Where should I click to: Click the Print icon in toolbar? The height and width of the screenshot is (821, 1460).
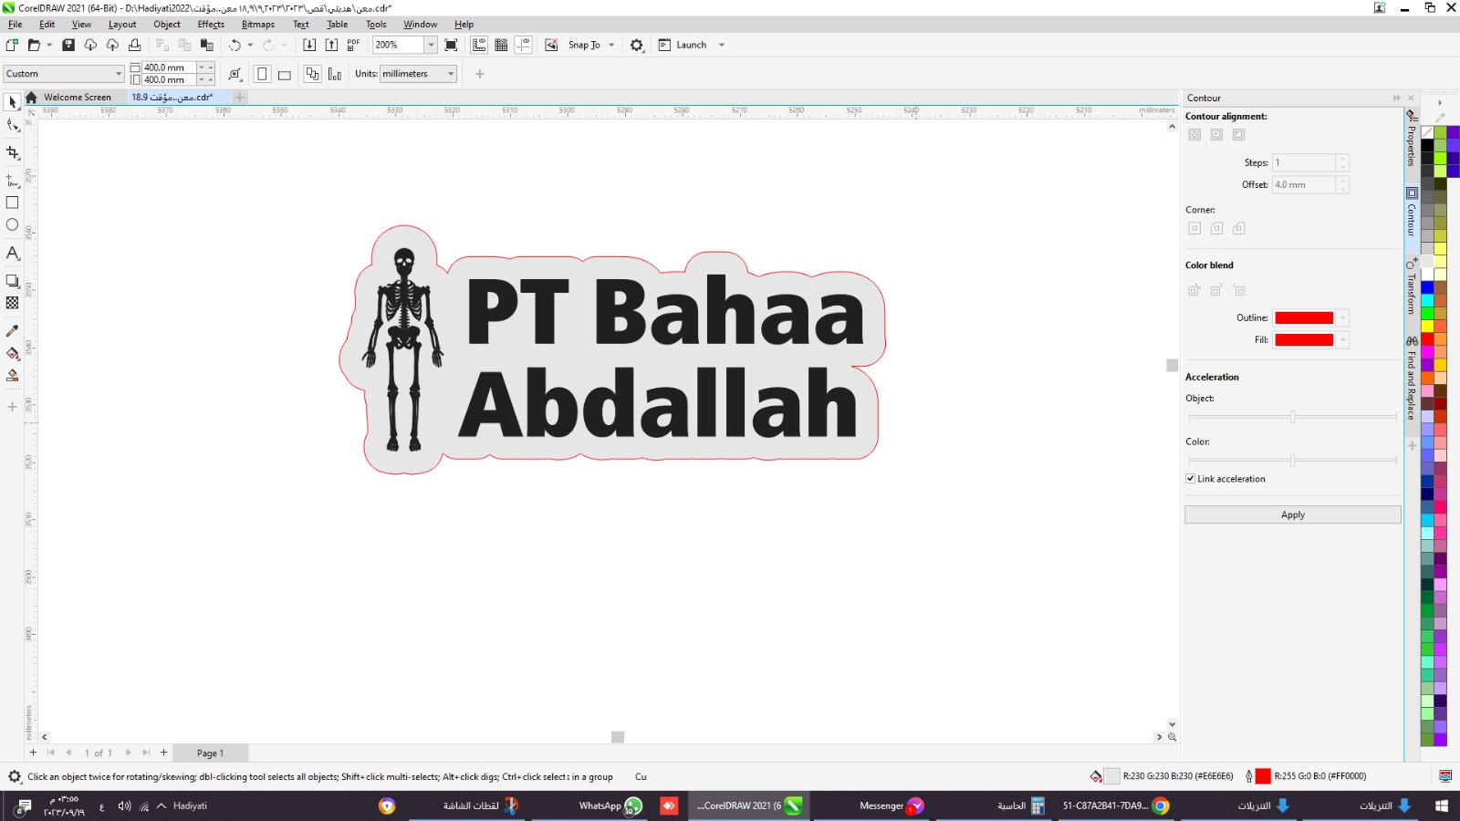coord(135,45)
